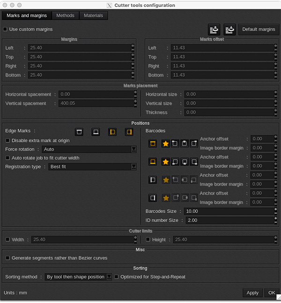Select middle-right anchor for right barcode
This screenshot has width=281, height=303.
pos(185,198)
